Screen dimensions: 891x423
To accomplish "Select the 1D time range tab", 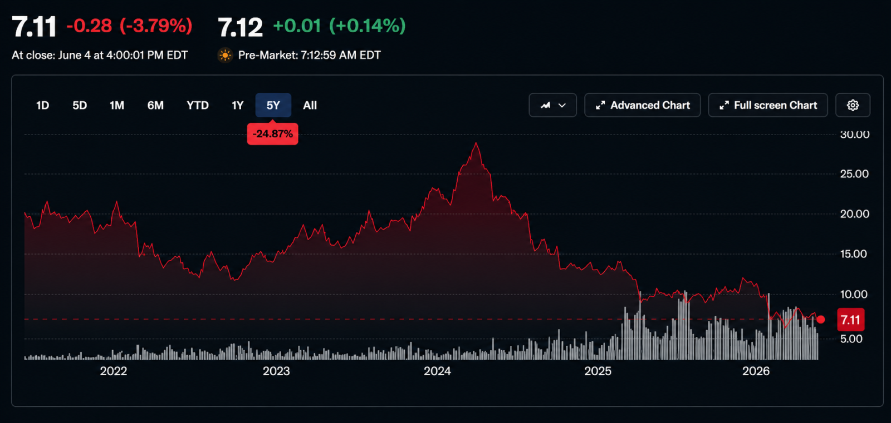I will pos(42,105).
